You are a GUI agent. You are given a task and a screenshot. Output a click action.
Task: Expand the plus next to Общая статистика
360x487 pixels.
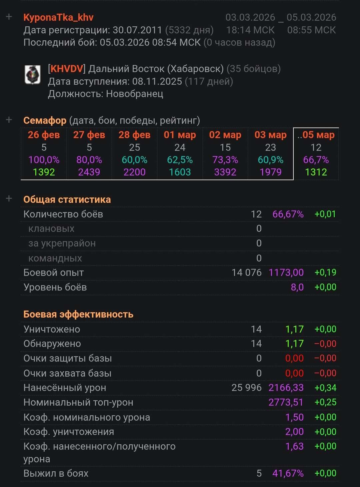[x=9, y=199]
